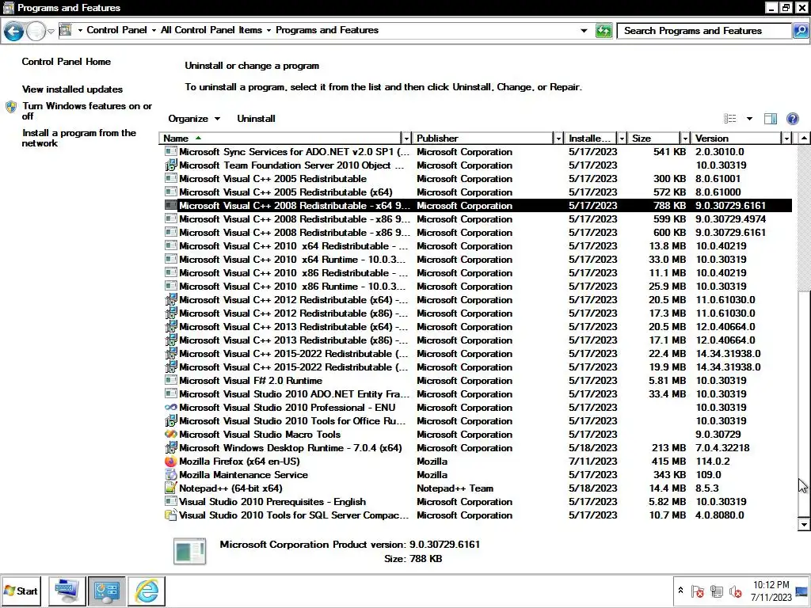Screen dimensions: 811x608
Task: Click the Forward navigation arrow button
Action: (36, 31)
